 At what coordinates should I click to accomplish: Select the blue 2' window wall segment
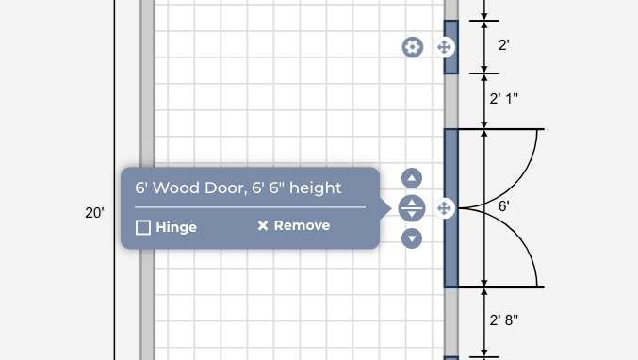(451, 47)
